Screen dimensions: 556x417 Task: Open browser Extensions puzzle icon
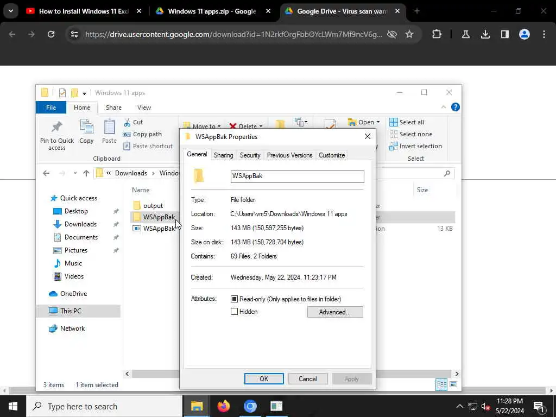tap(437, 34)
